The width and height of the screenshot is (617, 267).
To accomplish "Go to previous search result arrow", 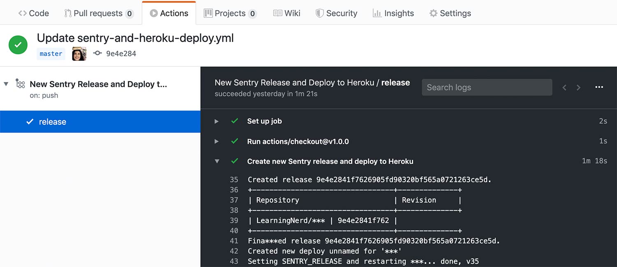I will [564, 87].
